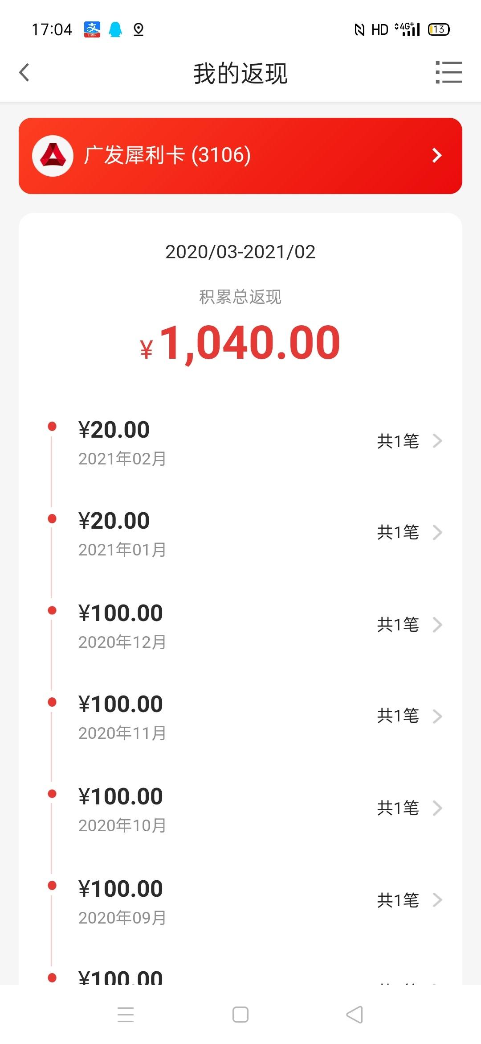Image resolution: width=481 pixels, height=1044 pixels.
Task: Tap the GF Bank logo on the card banner
Action: 53,156
